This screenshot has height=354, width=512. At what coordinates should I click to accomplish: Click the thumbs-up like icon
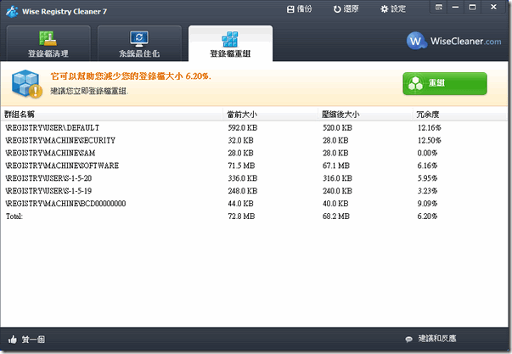(x=13, y=340)
